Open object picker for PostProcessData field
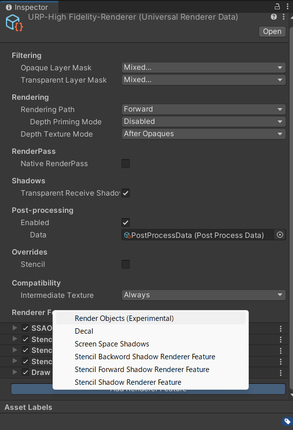 [280, 235]
